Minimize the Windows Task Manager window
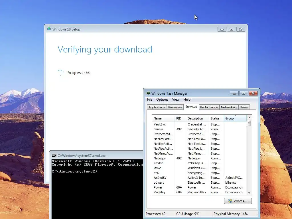This screenshot has width=292, height=219. (234, 93)
